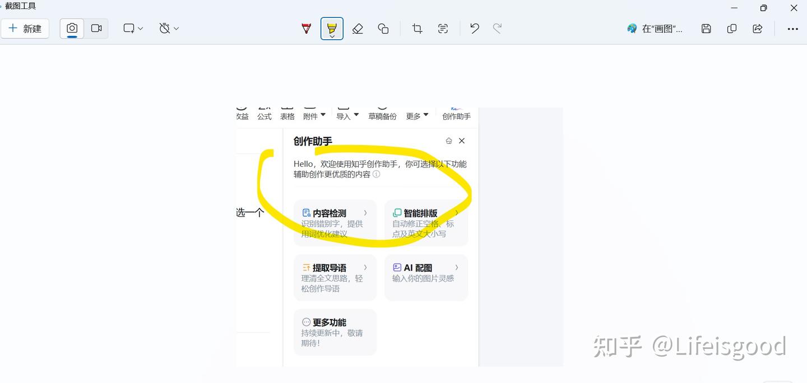Open the text actions tool
807x383 pixels.
tap(443, 29)
